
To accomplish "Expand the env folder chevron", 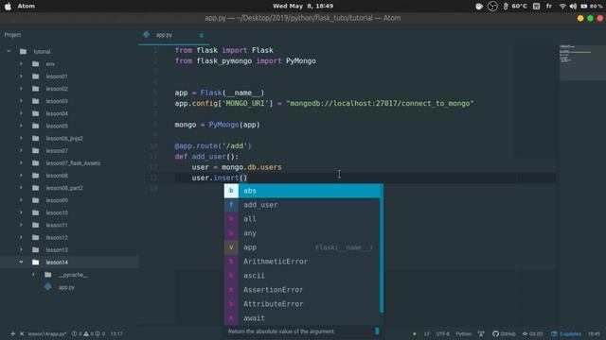I will (21, 63).
